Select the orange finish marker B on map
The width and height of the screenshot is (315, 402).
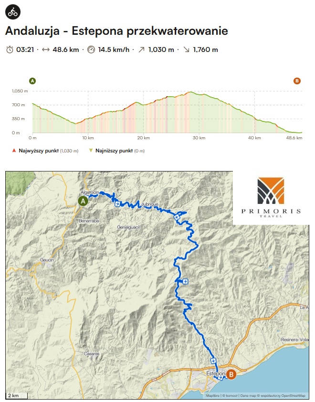coord(231,374)
